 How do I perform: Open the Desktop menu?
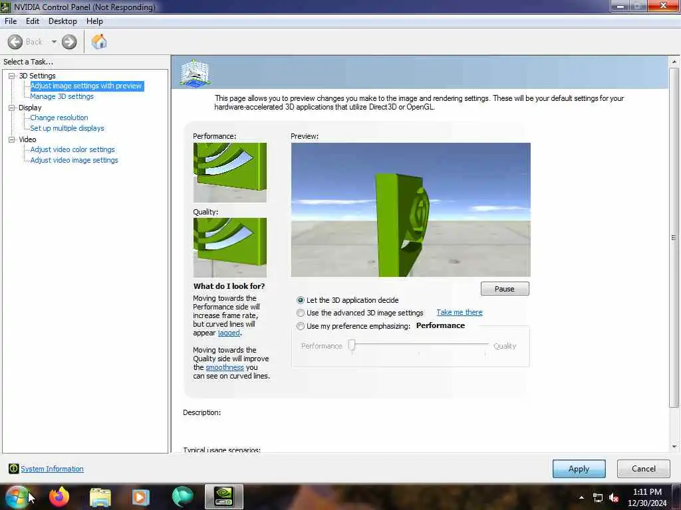tap(63, 21)
